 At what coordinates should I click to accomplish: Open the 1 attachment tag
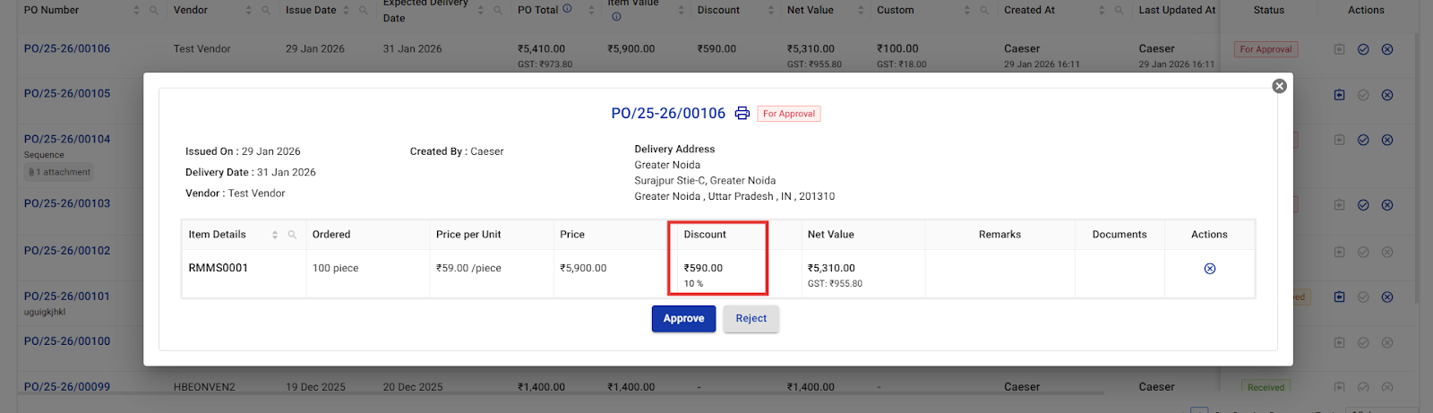click(x=60, y=172)
